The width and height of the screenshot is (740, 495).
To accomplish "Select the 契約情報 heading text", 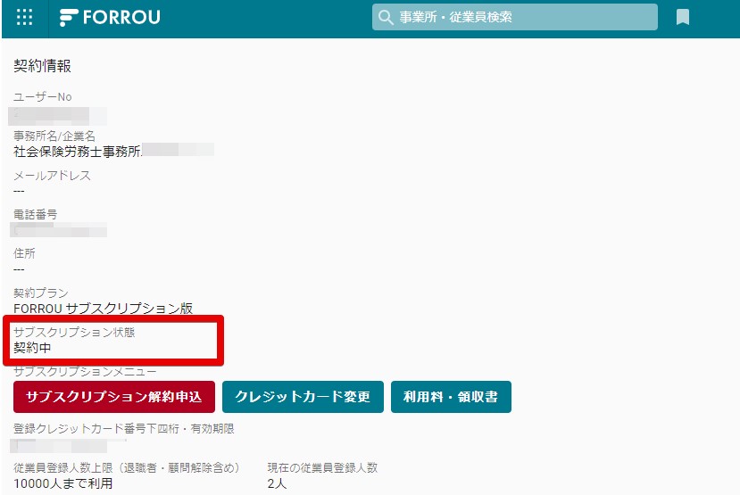I will [x=43, y=65].
